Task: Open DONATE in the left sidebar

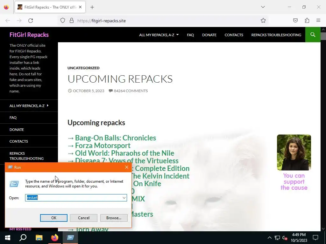Action: (x=17, y=130)
